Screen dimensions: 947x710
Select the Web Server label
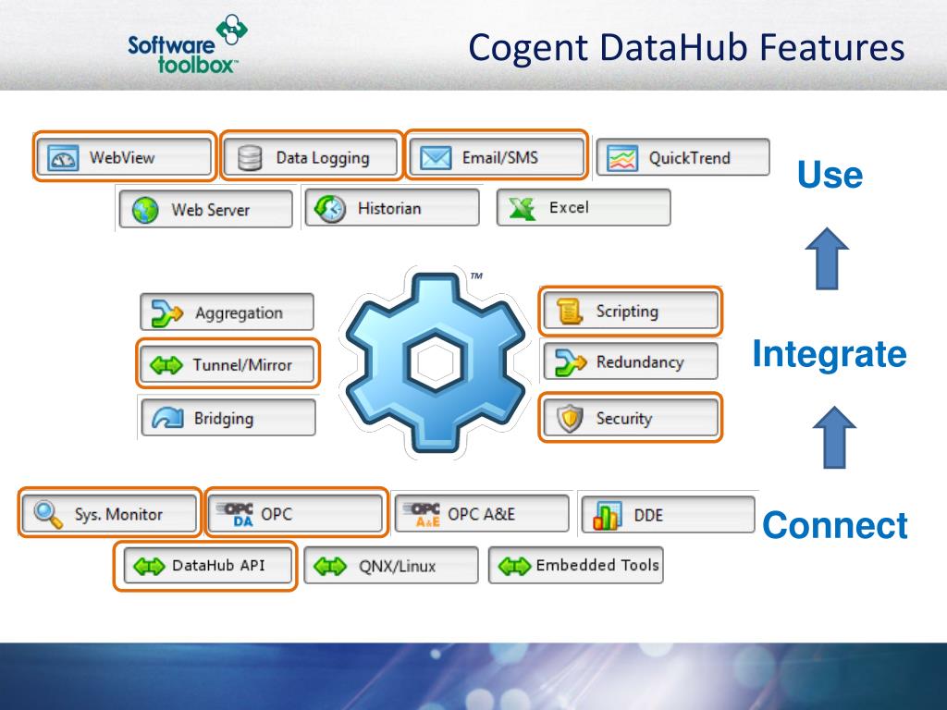coord(210,210)
